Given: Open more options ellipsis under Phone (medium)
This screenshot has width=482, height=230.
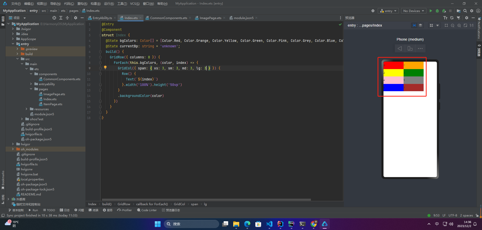Looking at the screenshot, I should click(420, 48).
